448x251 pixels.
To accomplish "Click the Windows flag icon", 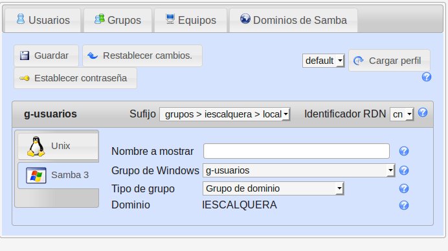I will pyautogui.click(x=36, y=176).
